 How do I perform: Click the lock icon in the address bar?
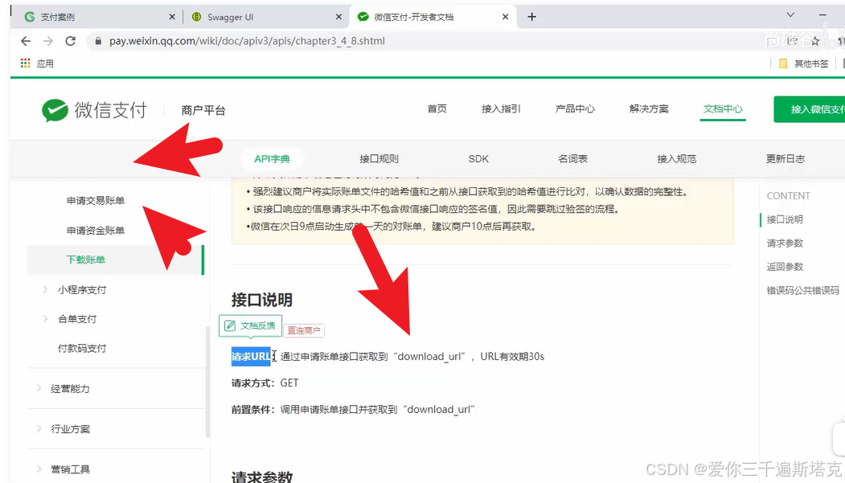click(97, 41)
